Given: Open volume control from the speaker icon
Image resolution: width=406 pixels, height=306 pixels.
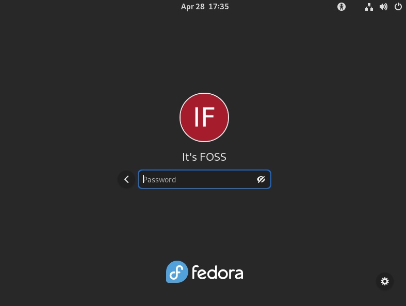Looking at the screenshot, I should point(383,7).
